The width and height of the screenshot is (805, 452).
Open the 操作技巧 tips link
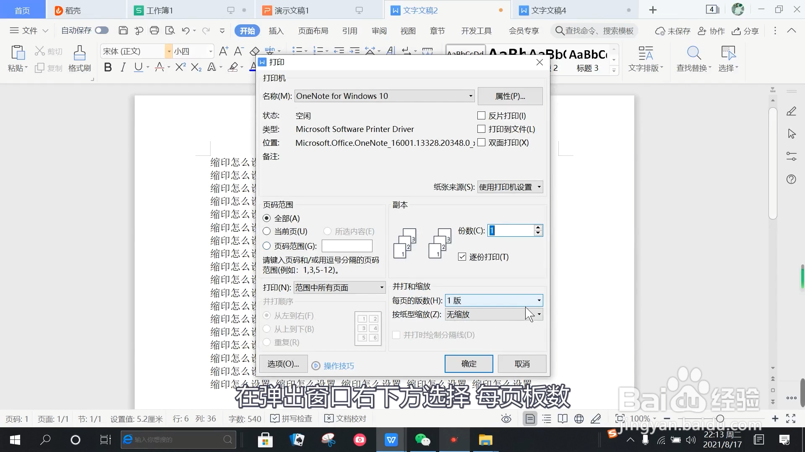(339, 366)
